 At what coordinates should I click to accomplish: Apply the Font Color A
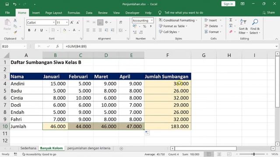pos(74,30)
